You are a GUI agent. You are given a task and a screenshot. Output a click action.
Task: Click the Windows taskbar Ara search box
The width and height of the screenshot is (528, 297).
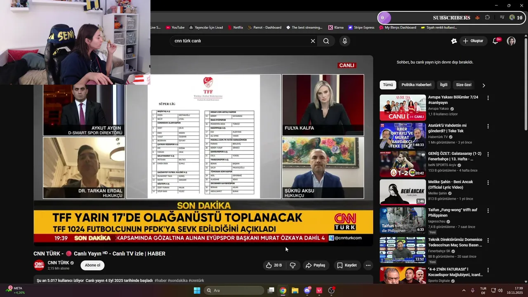coord(234,290)
